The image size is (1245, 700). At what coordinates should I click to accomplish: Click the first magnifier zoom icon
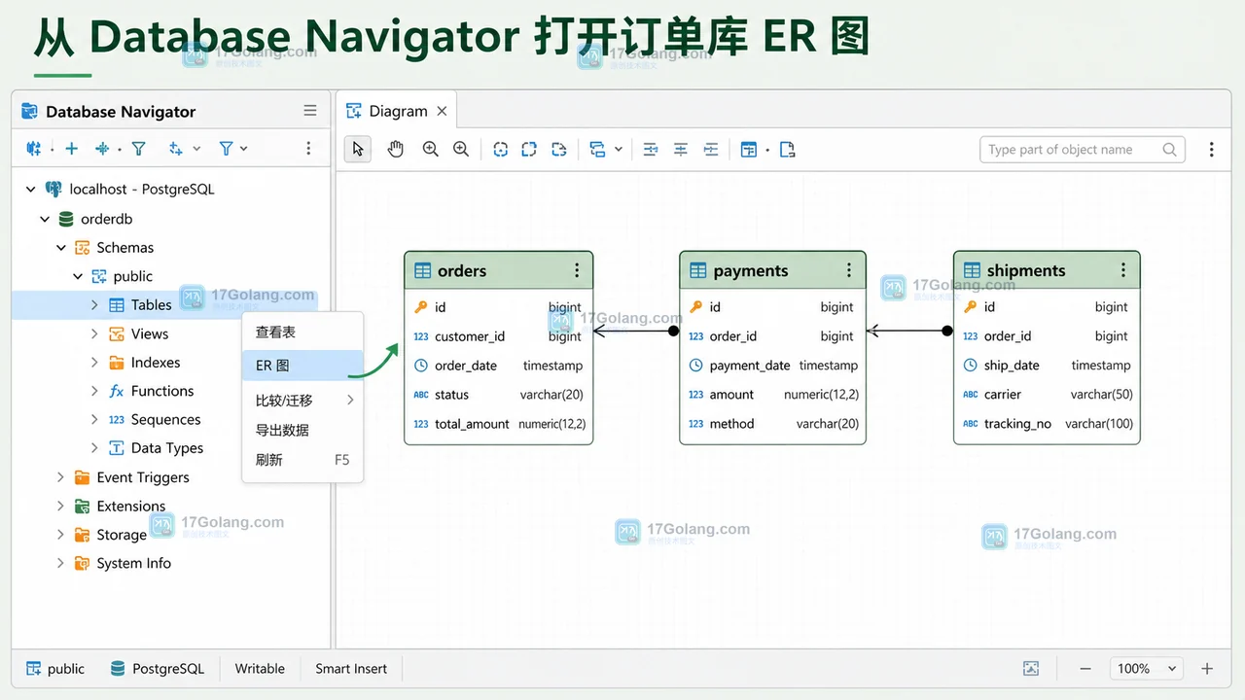(x=430, y=149)
